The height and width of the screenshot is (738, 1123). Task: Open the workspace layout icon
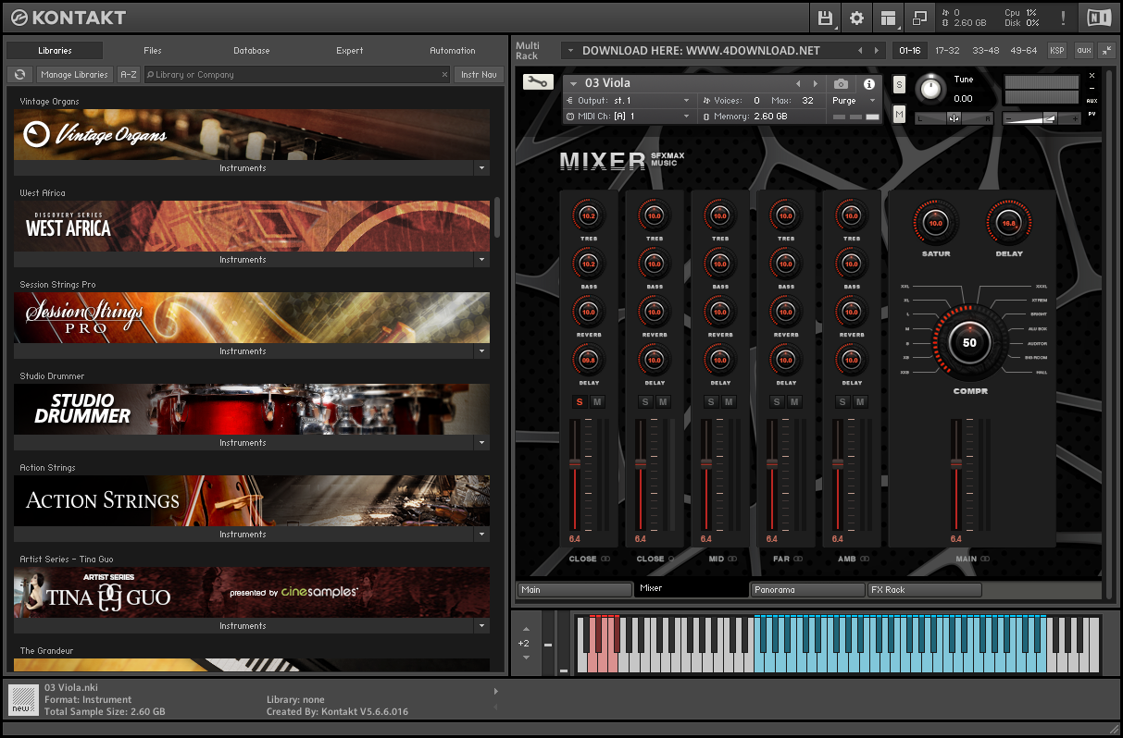pyautogui.click(x=889, y=18)
